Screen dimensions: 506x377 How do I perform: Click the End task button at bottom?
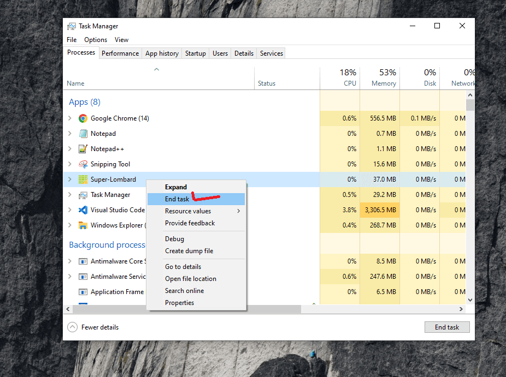tap(447, 327)
